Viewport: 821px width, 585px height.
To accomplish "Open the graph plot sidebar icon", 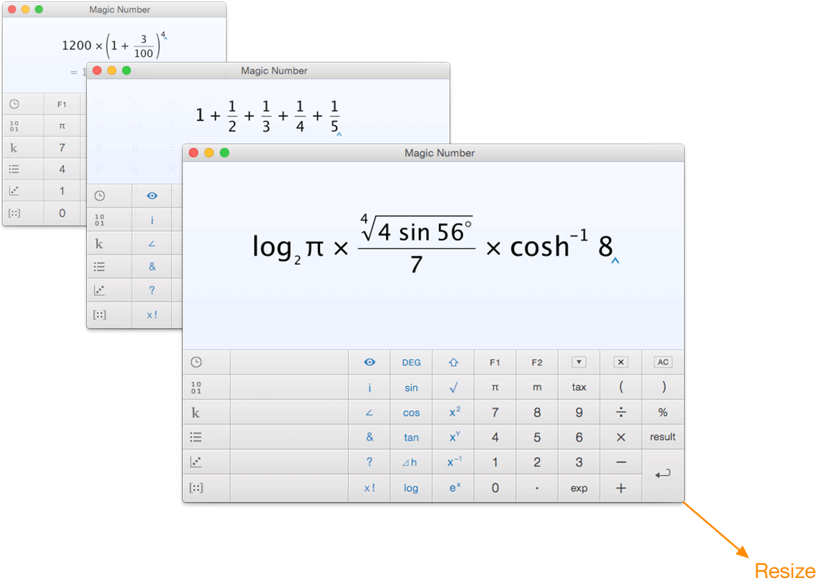I will coord(196,462).
